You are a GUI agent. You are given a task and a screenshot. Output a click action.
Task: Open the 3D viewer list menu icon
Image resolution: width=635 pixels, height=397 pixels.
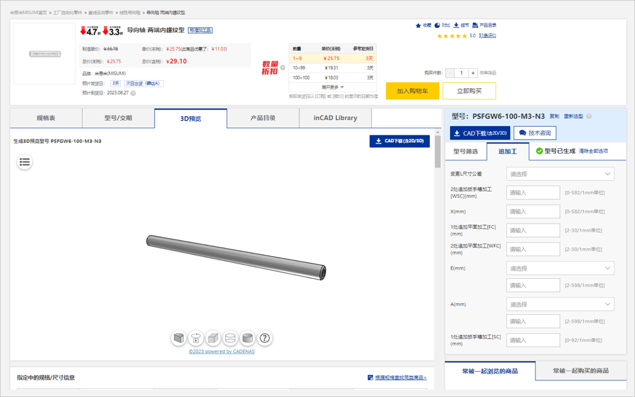(x=25, y=161)
